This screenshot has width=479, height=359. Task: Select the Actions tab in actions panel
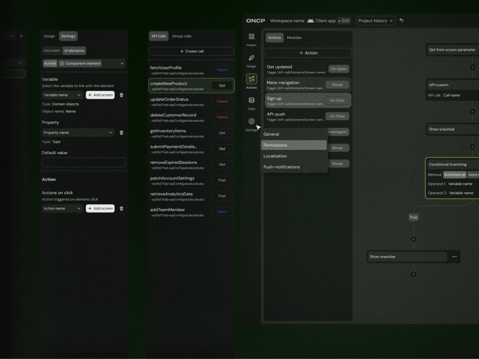tap(274, 37)
